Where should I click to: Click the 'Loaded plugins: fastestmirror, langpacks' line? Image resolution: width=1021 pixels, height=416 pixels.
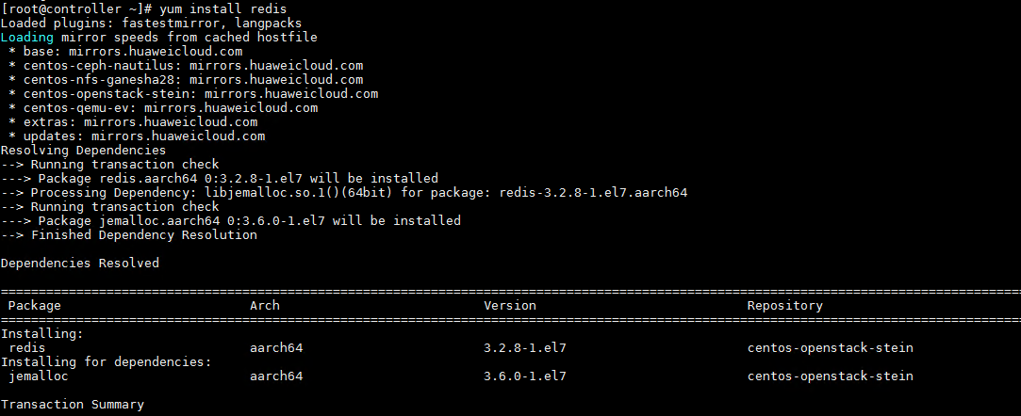tap(151, 24)
